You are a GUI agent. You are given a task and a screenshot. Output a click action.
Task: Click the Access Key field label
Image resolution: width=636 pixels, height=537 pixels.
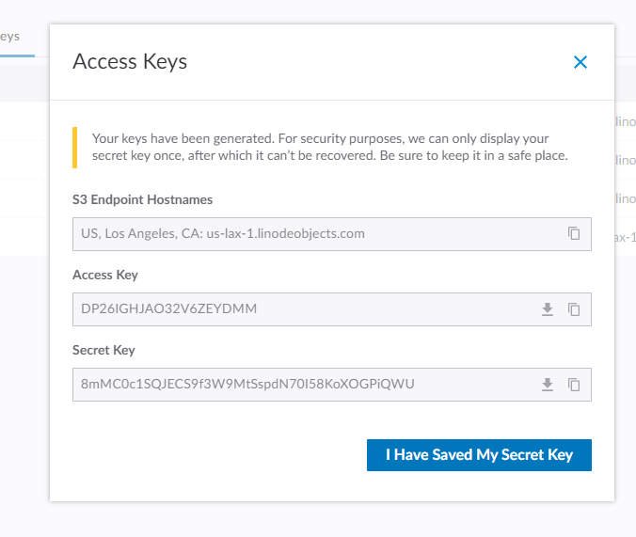click(x=105, y=275)
